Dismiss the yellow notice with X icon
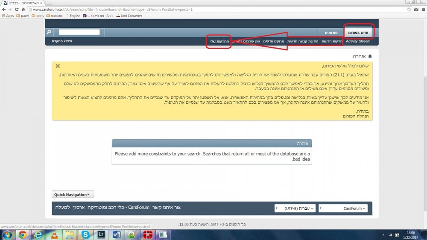427x240 pixels. pyautogui.click(x=58, y=66)
